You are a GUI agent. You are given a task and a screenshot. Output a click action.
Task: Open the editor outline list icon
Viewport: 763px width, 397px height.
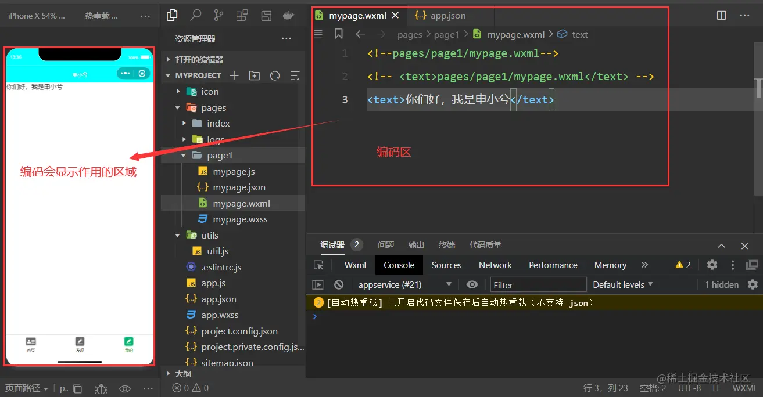[x=318, y=34]
